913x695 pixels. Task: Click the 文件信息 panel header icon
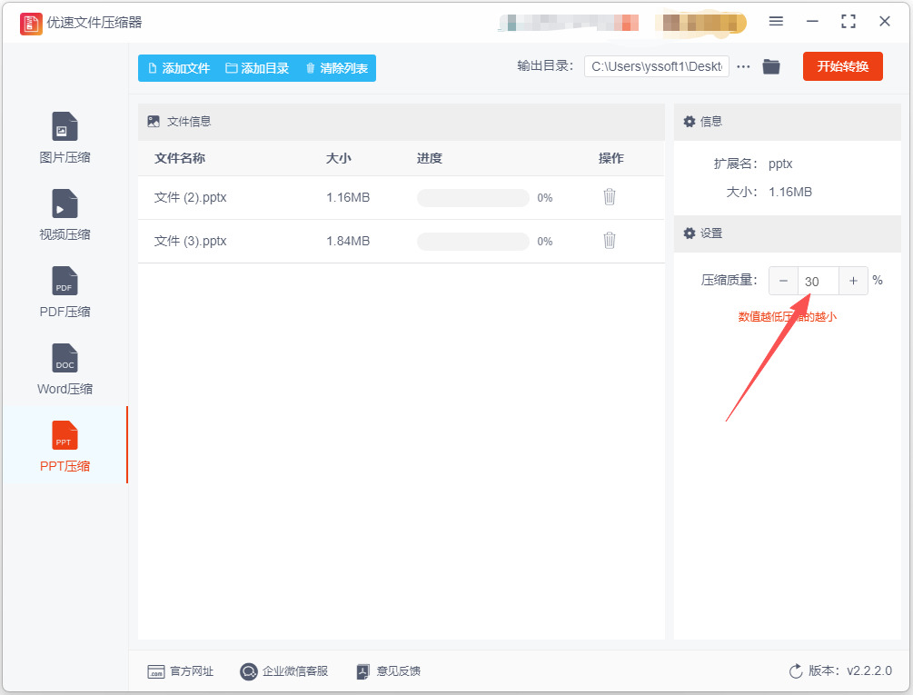click(154, 122)
